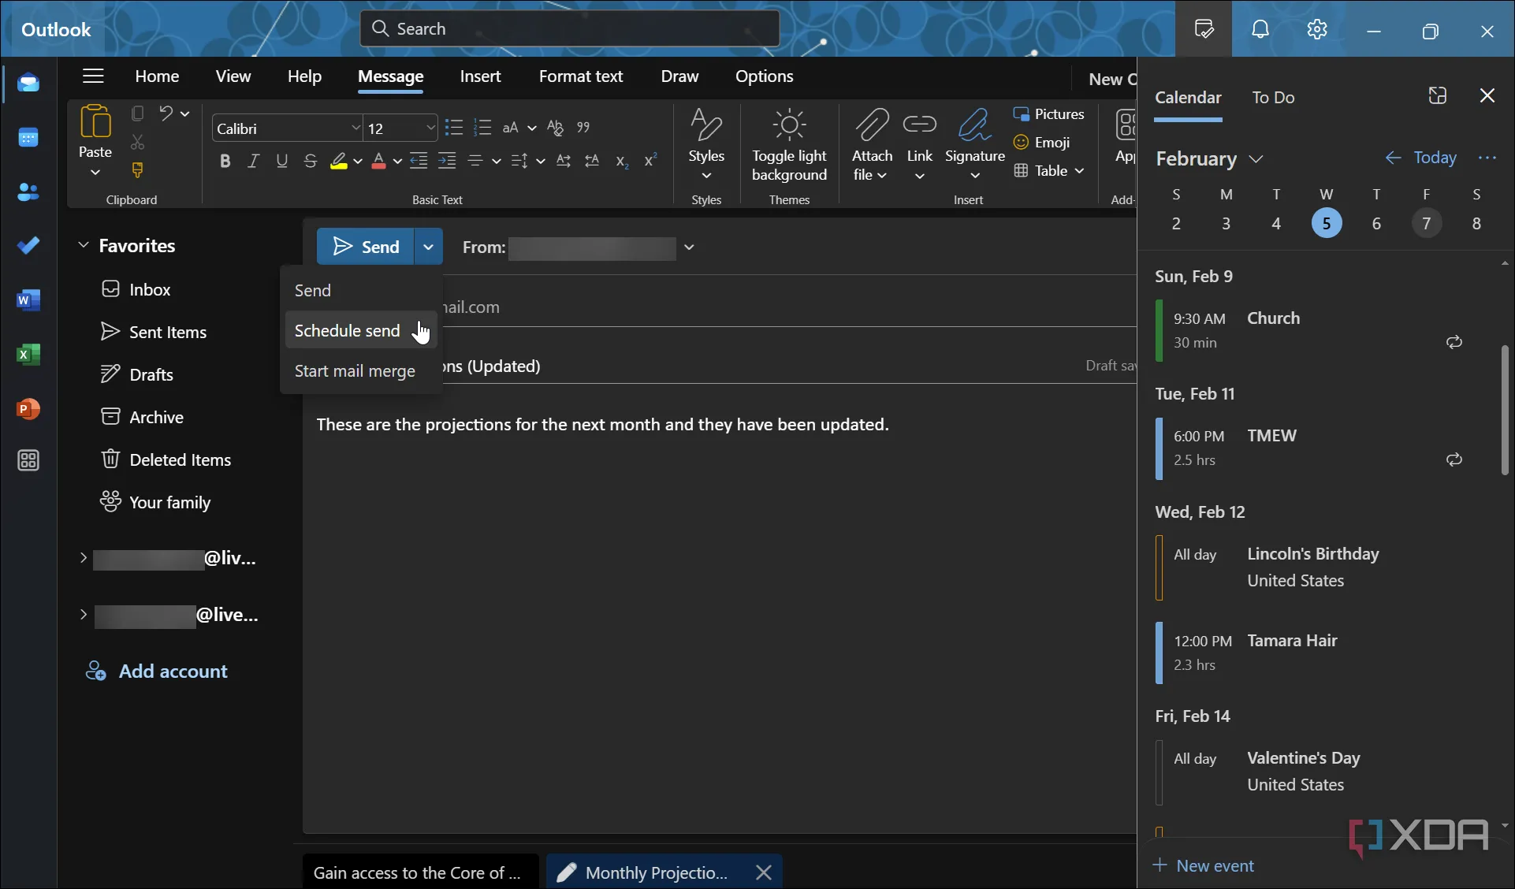Expand the February month picker

pos(1208,158)
